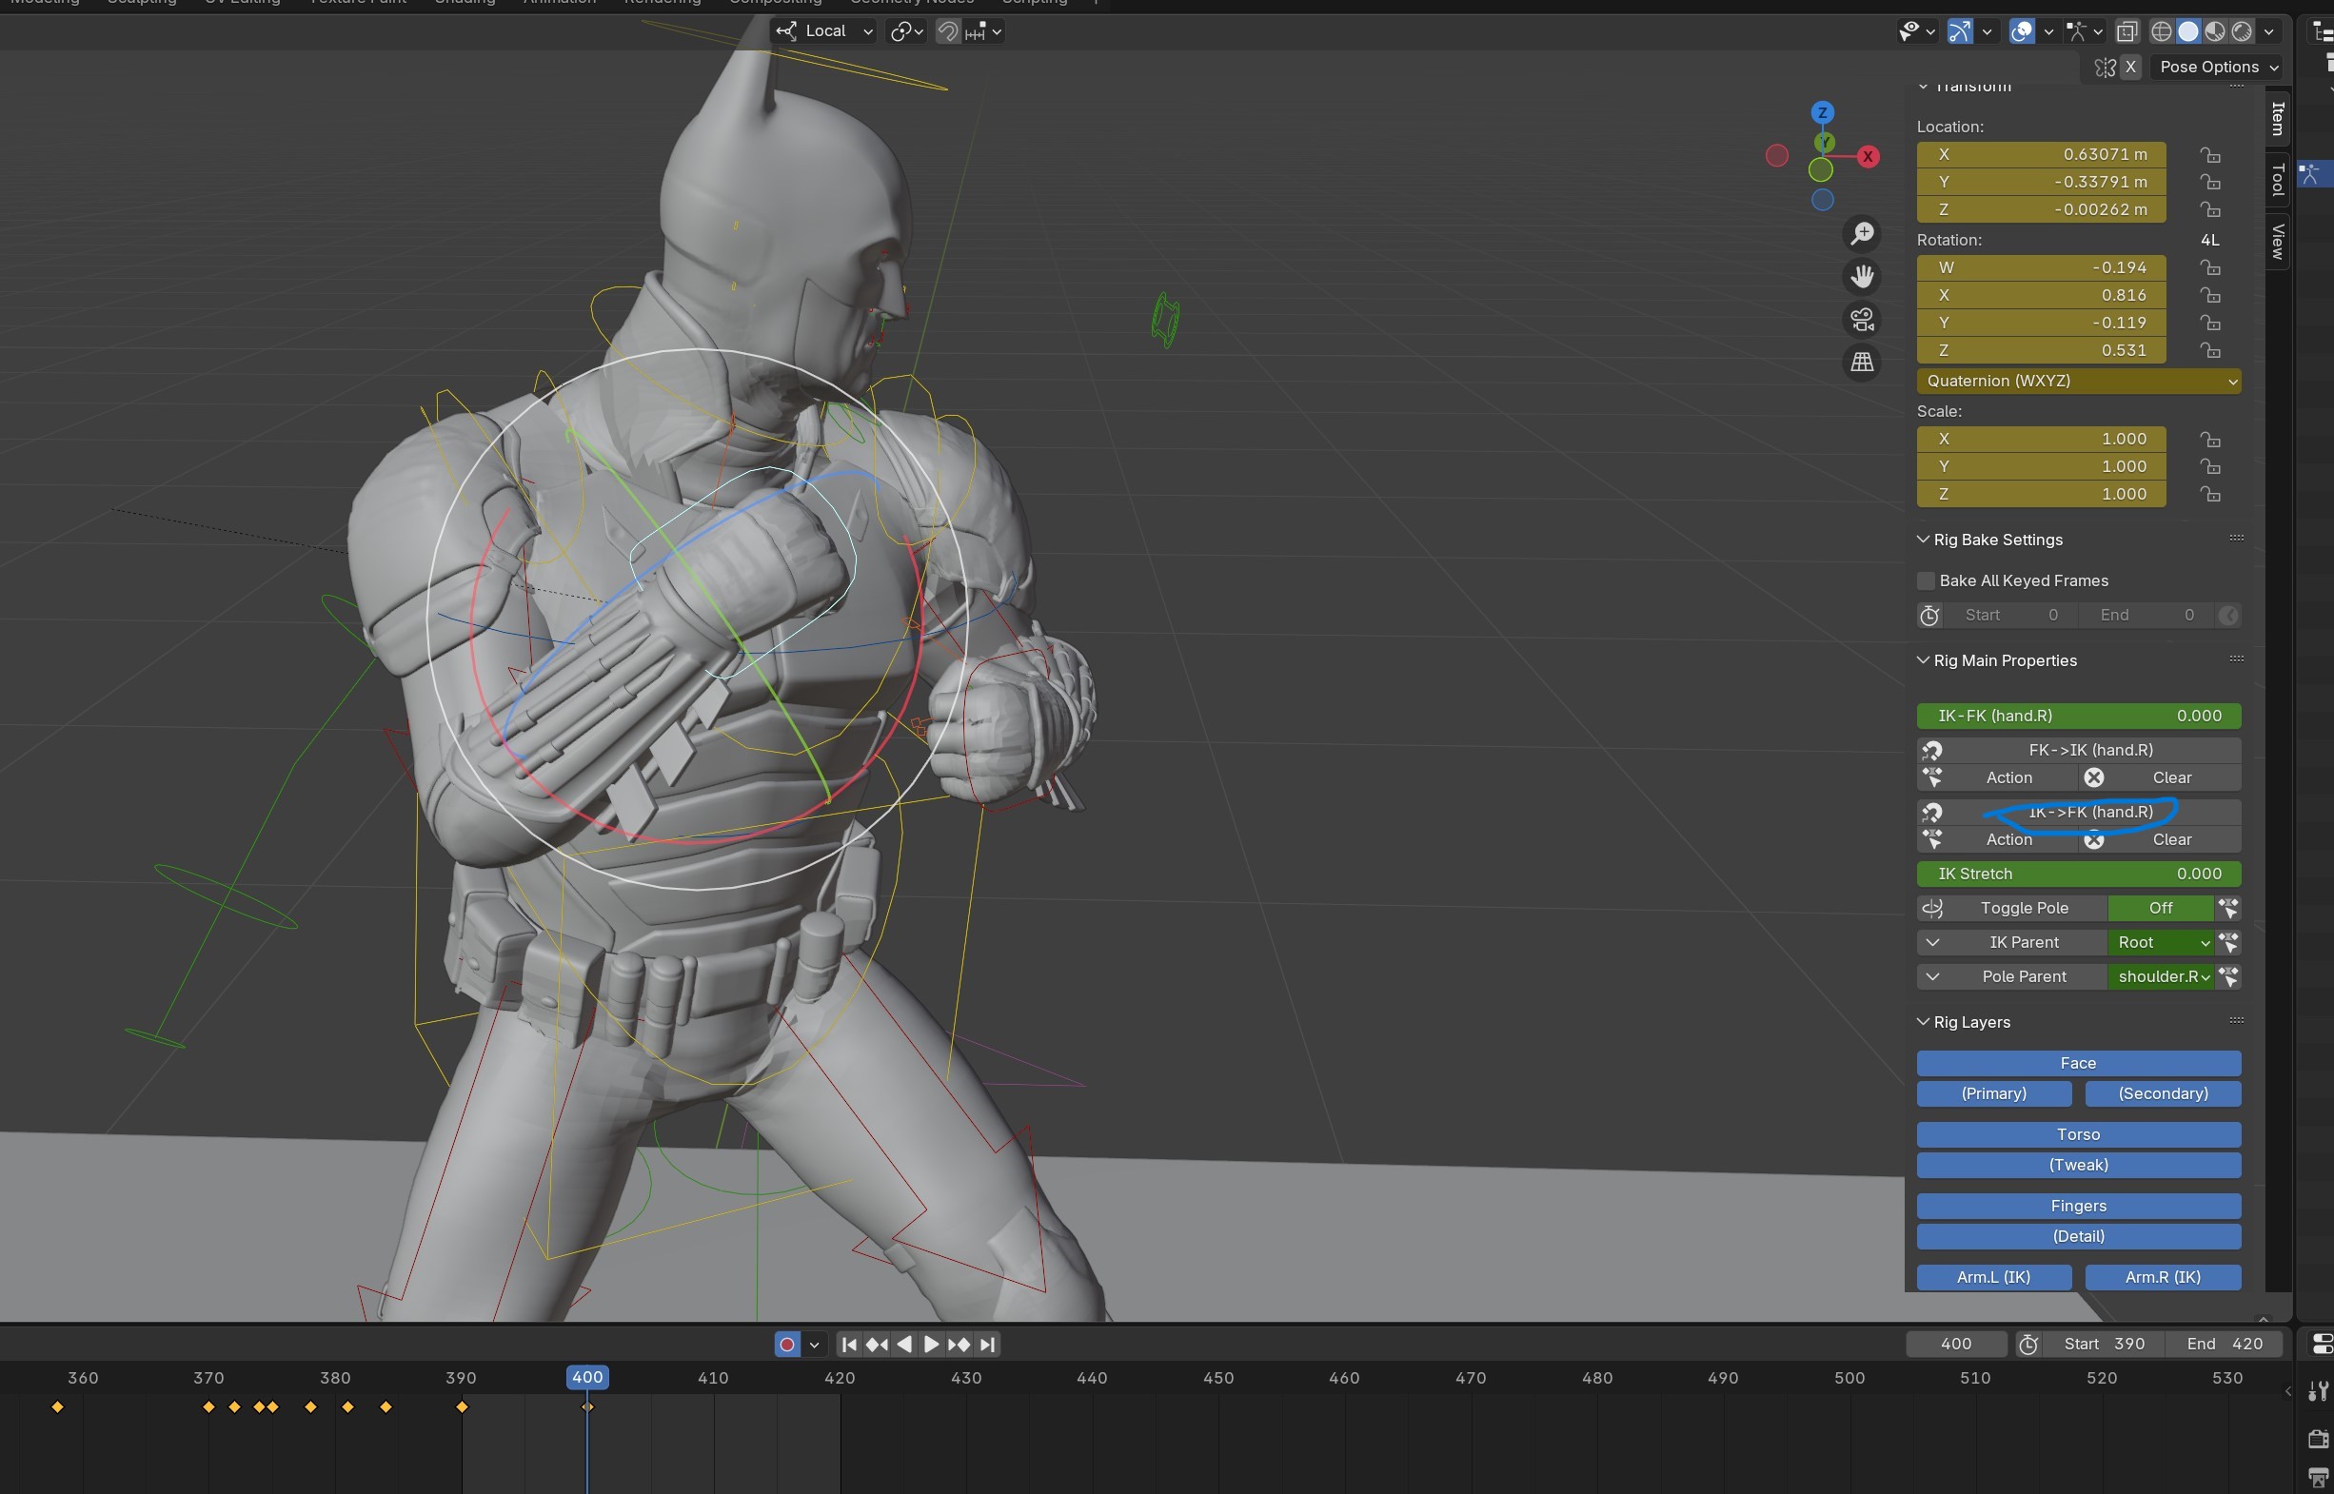Click the keyframe icon beside IK Parent Root

(x=2228, y=943)
